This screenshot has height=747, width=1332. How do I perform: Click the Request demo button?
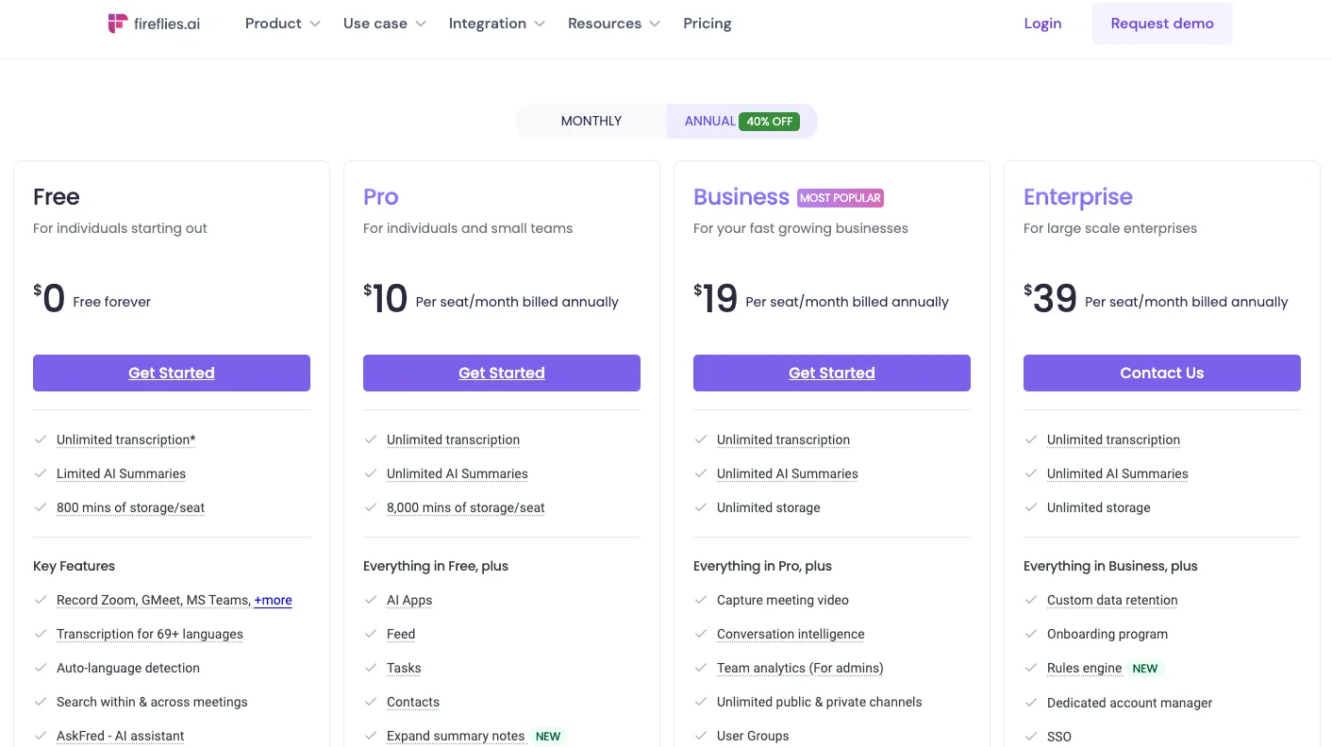coord(1162,24)
